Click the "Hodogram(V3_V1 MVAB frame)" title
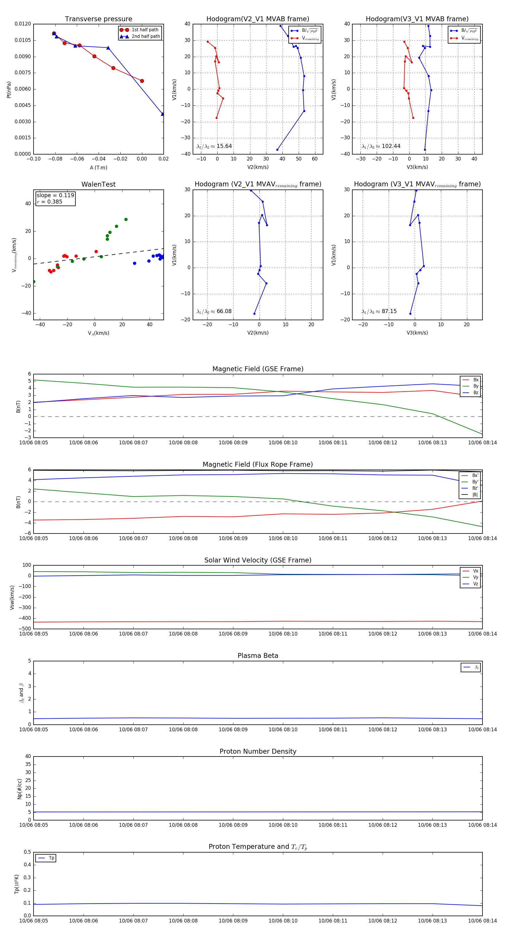This screenshot has height=946, width=516. [x=417, y=19]
